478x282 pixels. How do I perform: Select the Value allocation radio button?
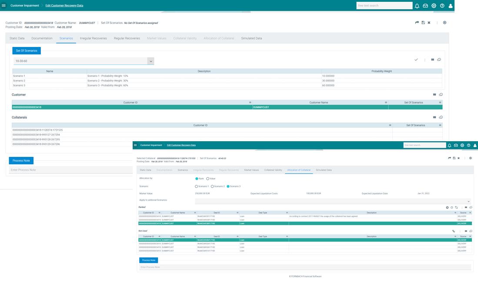pyautogui.click(x=208, y=179)
